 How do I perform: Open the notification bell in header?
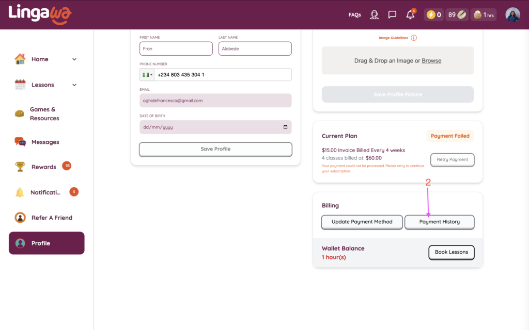[x=410, y=15]
